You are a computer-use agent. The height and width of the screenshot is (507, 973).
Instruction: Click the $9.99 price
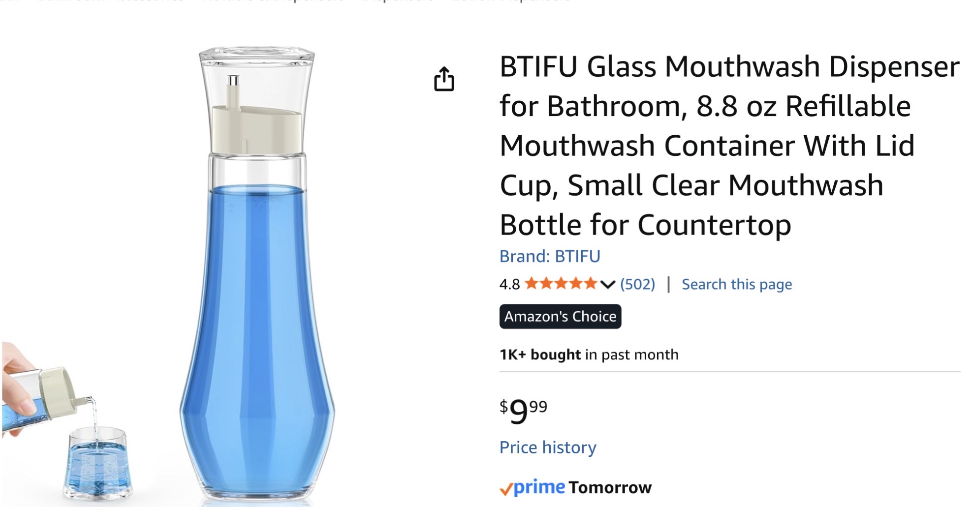[x=523, y=411]
